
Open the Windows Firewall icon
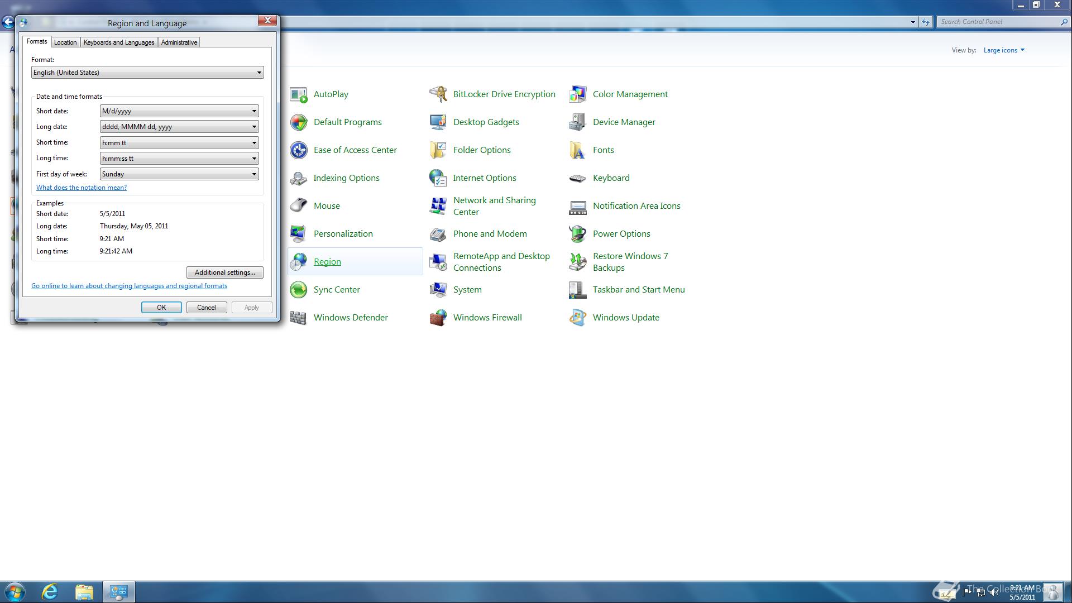tap(438, 318)
